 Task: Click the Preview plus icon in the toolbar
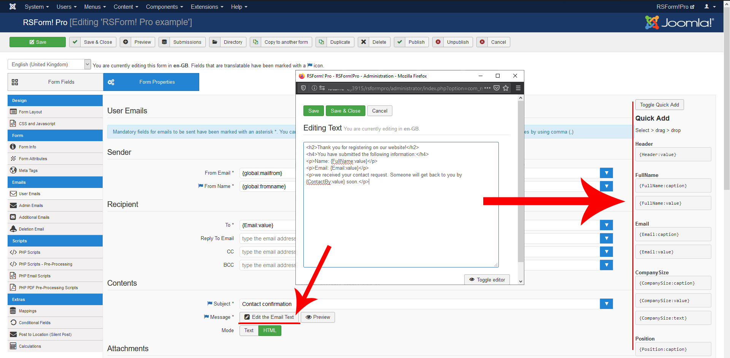[125, 42]
